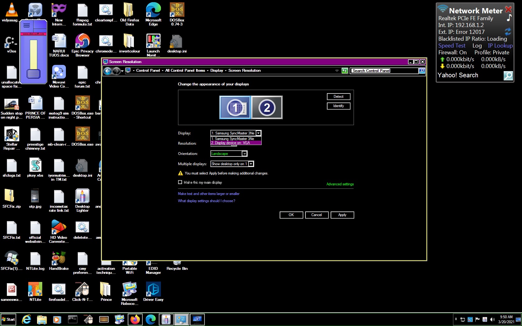The image size is (522, 326).
Task: Open IP Lookup in Network Meter
Action: click(500, 46)
